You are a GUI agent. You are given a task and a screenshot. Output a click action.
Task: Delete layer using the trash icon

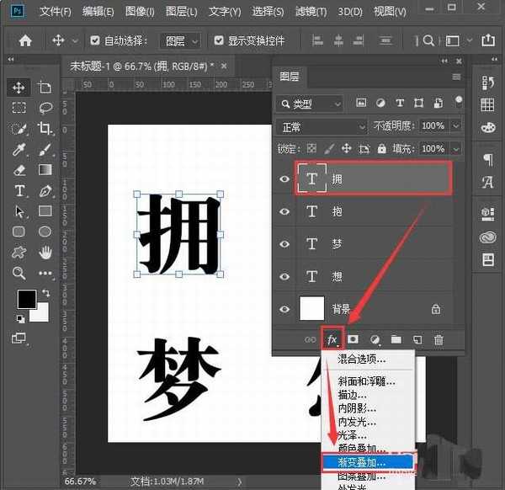(x=438, y=339)
